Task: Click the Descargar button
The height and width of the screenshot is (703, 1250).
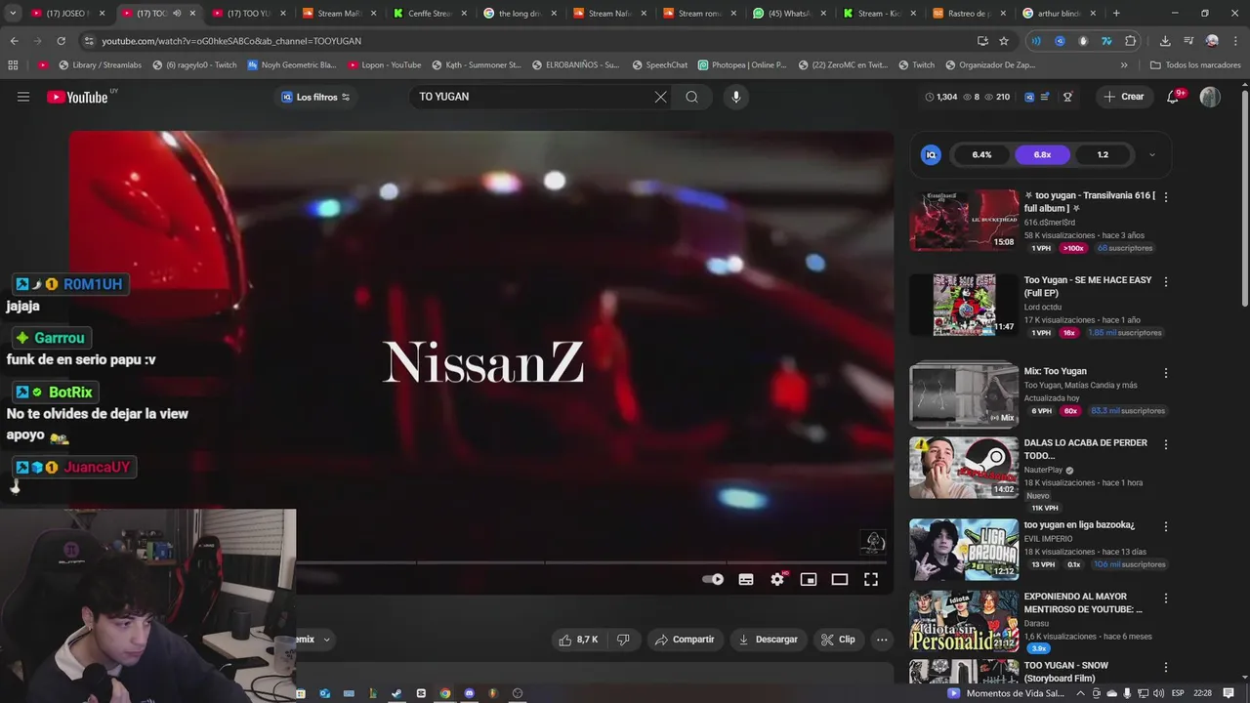Action: (x=769, y=640)
